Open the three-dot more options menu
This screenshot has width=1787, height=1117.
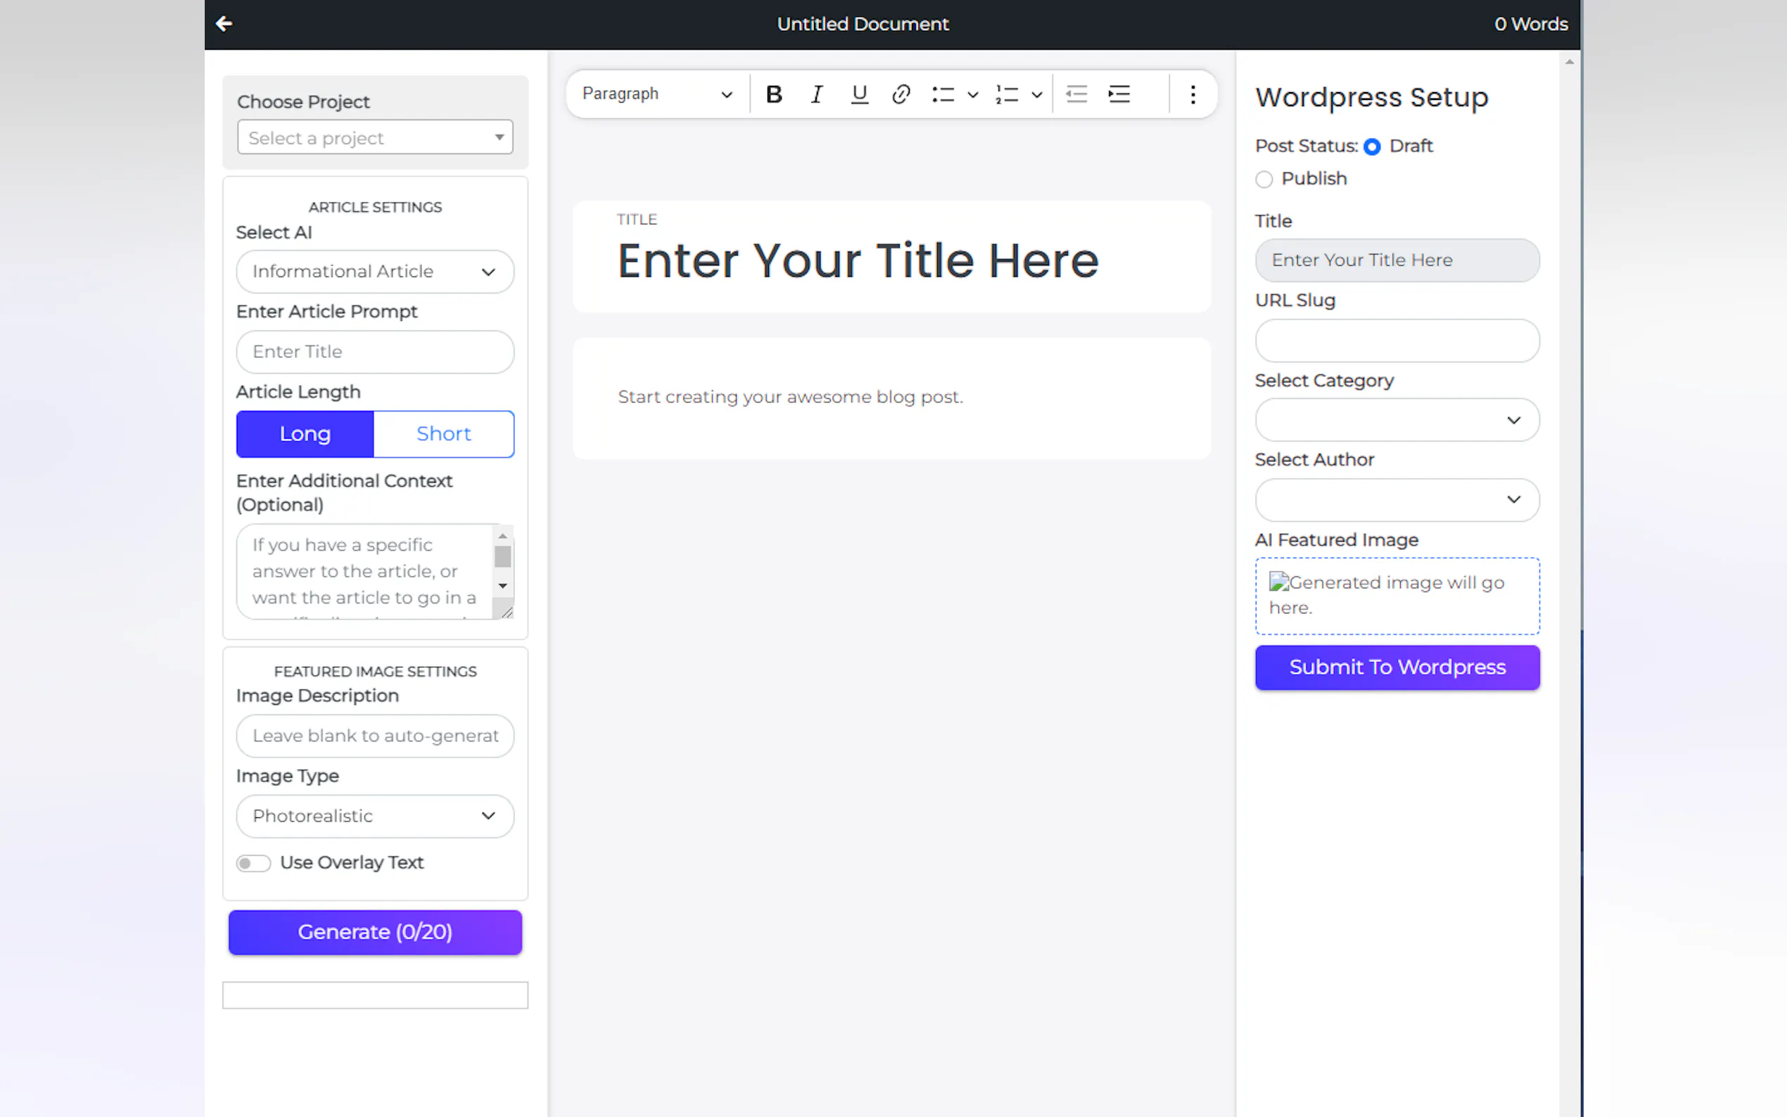click(1193, 94)
